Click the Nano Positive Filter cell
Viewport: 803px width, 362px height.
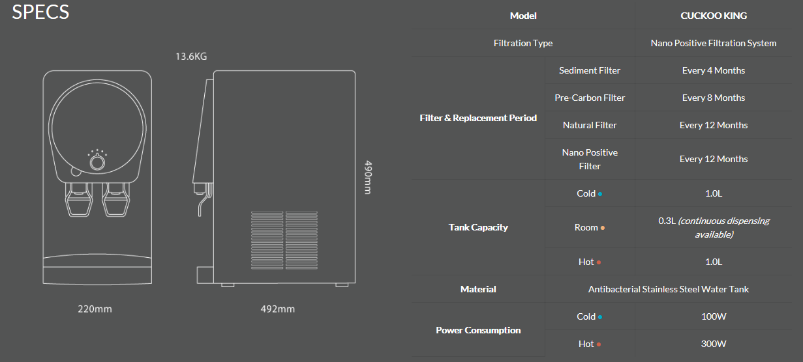(x=590, y=159)
